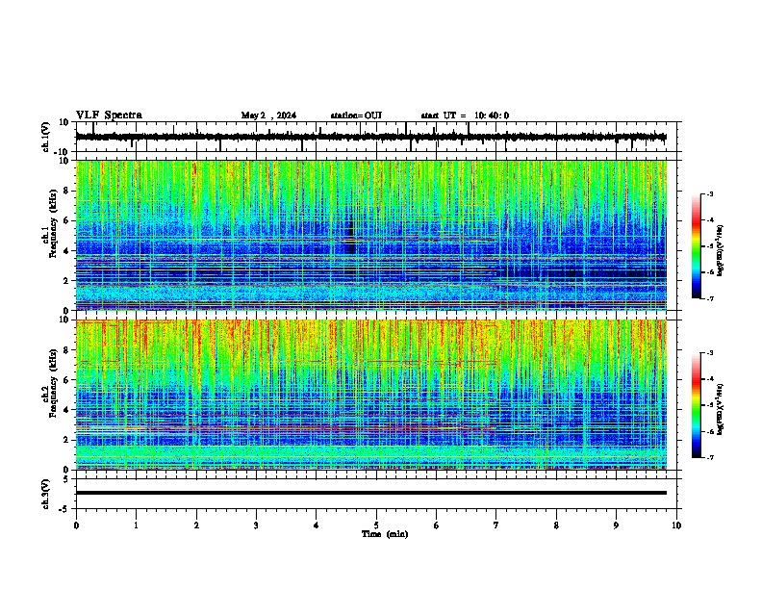Click time axis tick label 8
The width and height of the screenshot is (762, 589).
point(556,525)
